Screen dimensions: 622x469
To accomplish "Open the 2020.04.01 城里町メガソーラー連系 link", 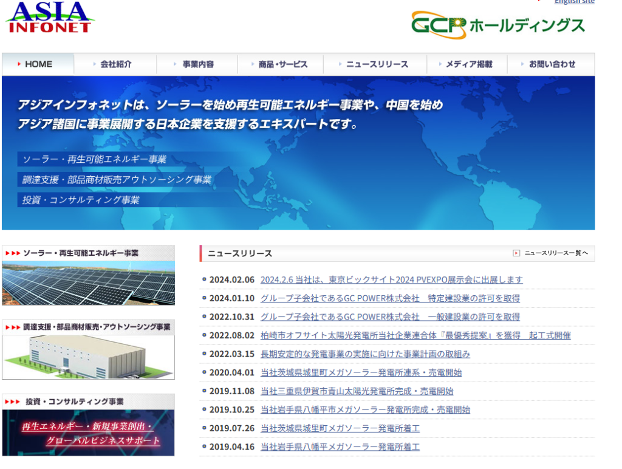I will pyautogui.click(x=361, y=372).
